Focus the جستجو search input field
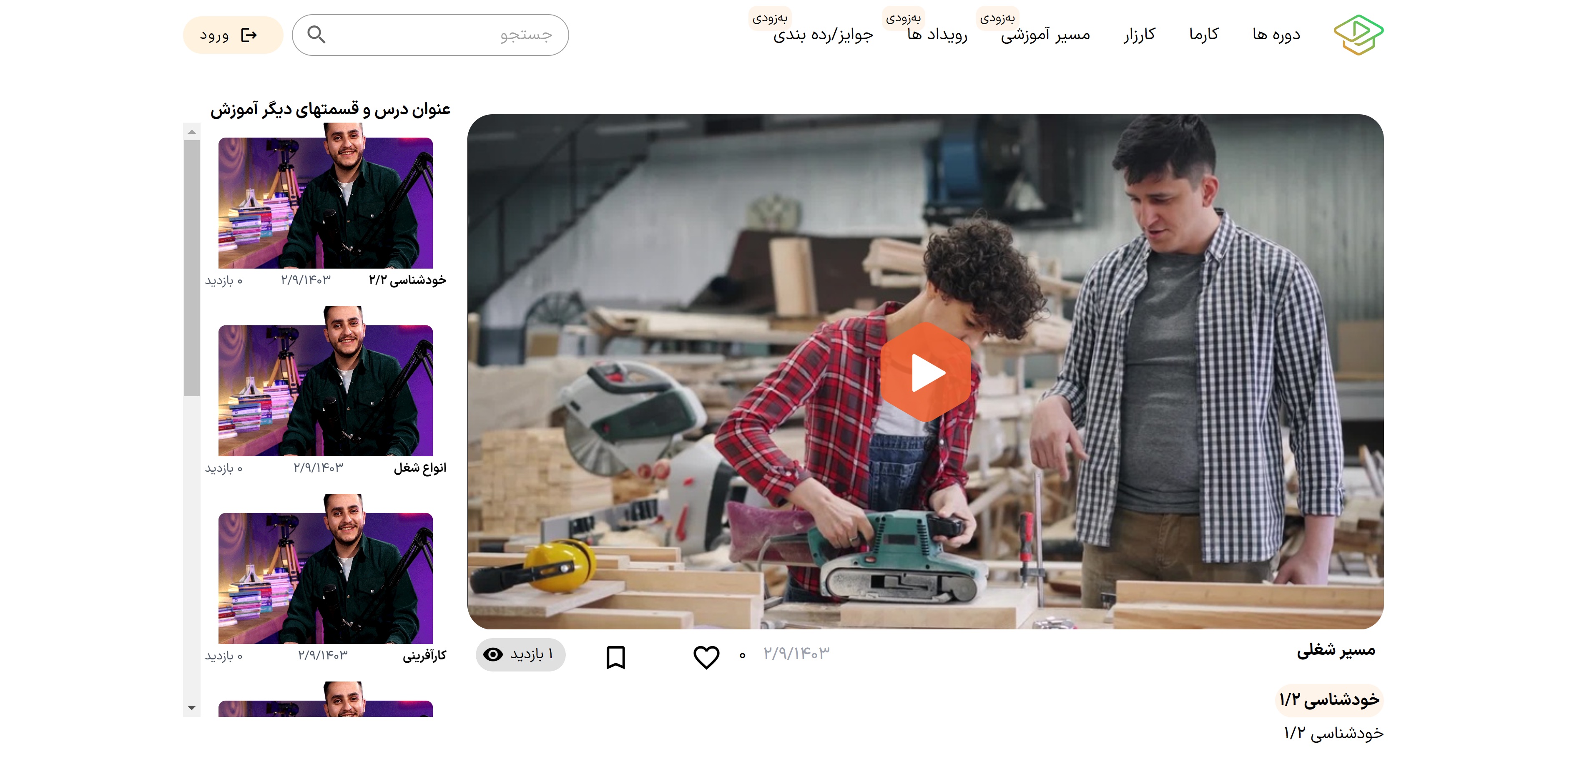This screenshot has height=762, width=1577. tap(441, 35)
